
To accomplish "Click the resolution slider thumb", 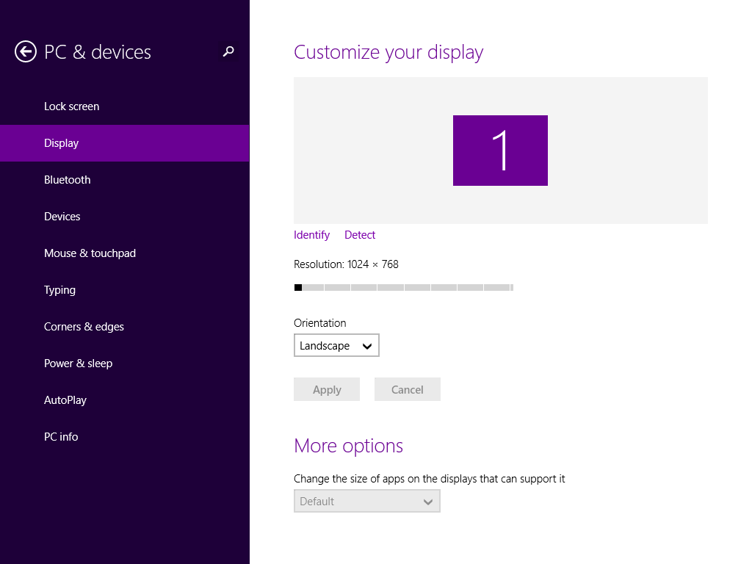I will 298,287.
